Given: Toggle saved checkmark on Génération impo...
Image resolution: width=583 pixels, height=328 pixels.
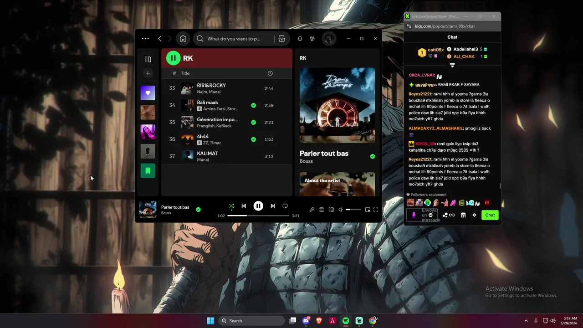Looking at the screenshot, I should (253, 122).
